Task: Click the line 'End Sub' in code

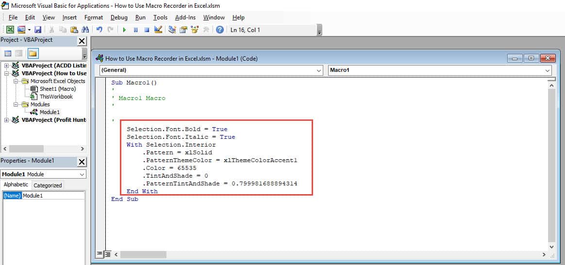Action: [125, 199]
